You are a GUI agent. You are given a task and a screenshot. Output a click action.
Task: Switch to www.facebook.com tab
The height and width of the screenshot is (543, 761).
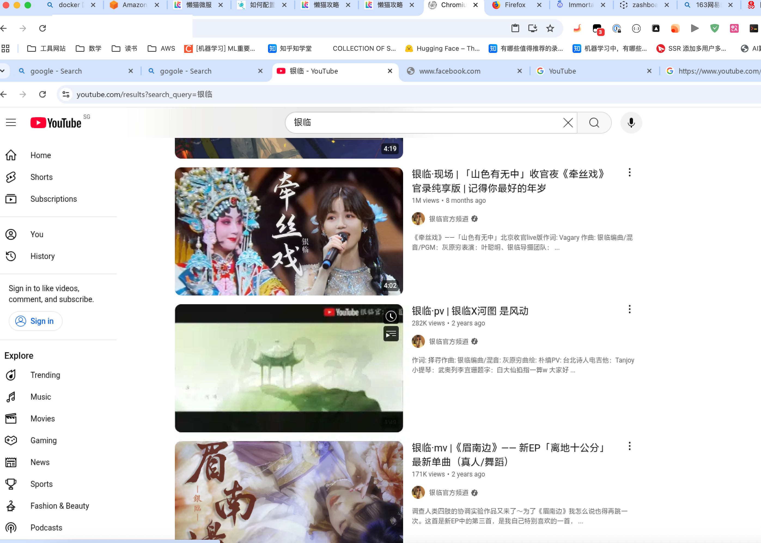tap(449, 71)
